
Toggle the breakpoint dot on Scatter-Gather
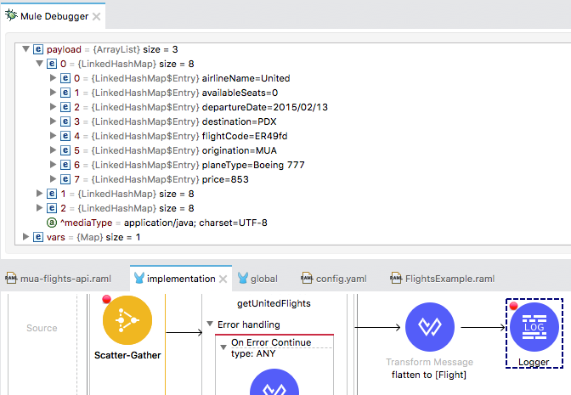point(106,299)
